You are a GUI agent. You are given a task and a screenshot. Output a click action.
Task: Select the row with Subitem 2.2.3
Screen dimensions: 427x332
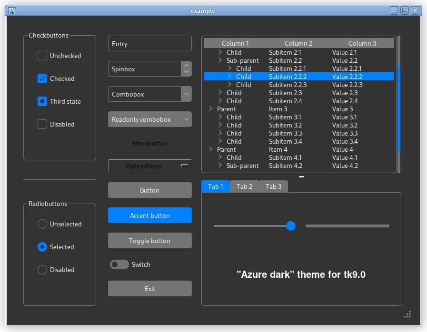click(x=299, y=85)
